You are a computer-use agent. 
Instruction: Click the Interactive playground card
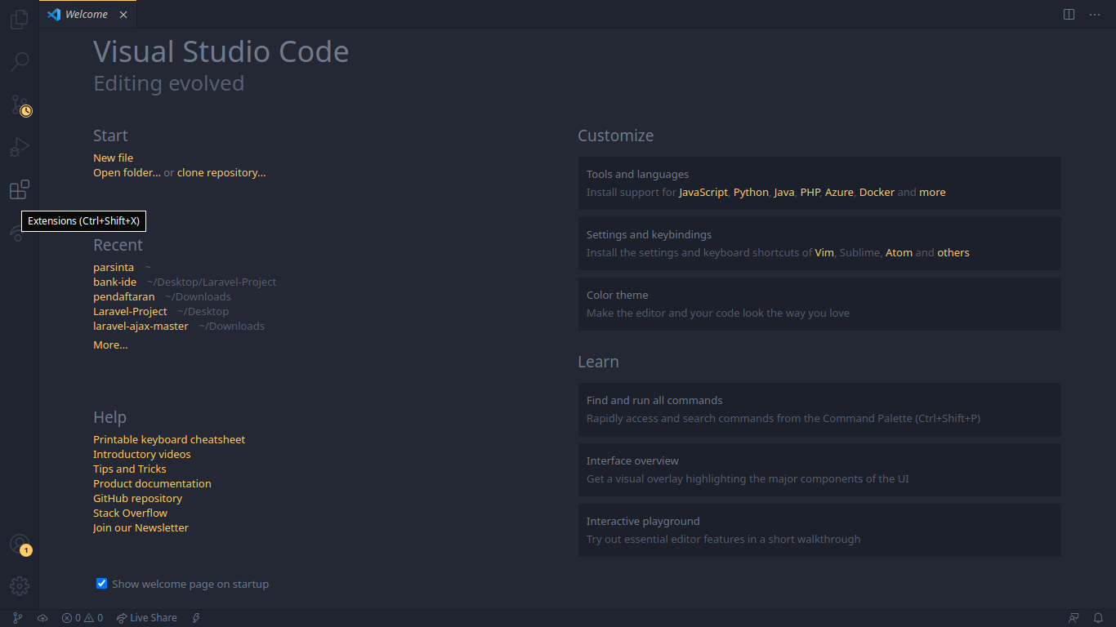coord(819,530)
